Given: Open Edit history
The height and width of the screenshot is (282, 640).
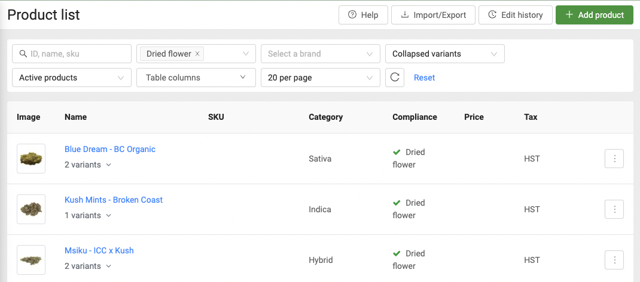Looking at the screenshot, I should [515, 15].
